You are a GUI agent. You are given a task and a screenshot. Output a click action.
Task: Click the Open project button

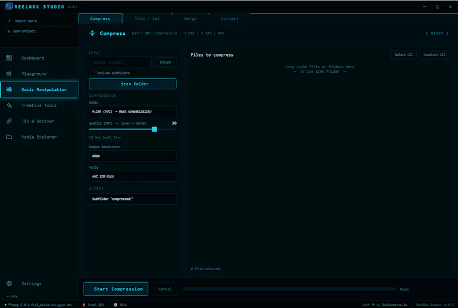[39, 31]
